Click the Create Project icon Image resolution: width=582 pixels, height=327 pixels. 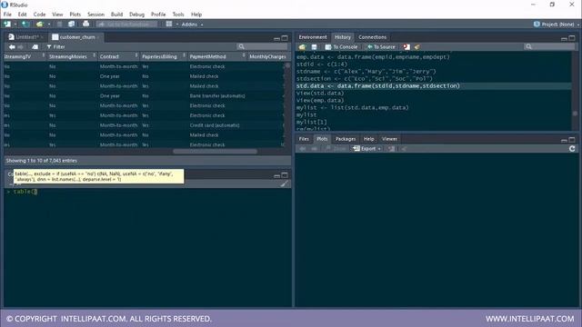(25, 25)
